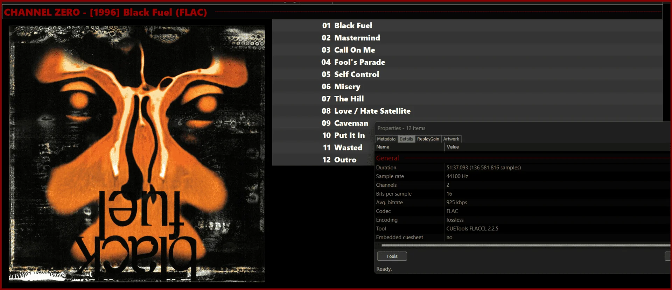Screen dimensions: 672x290
Task: Select the Bits per sample row
Action: click(523, 194)
